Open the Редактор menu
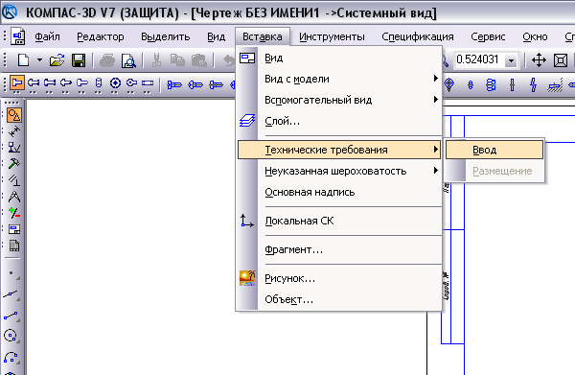575x375 pixels. pos(100,36)
